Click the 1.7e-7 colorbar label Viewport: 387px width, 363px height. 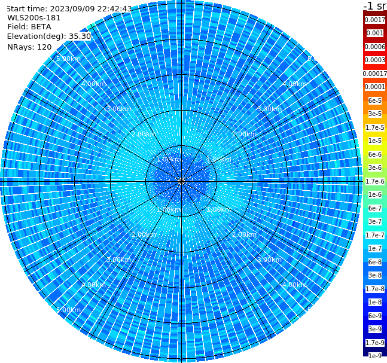tap(375, 235)
